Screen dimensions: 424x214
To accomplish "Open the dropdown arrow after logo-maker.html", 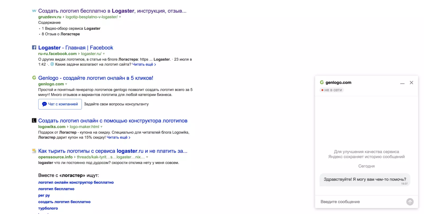I will tap(101, 127).
